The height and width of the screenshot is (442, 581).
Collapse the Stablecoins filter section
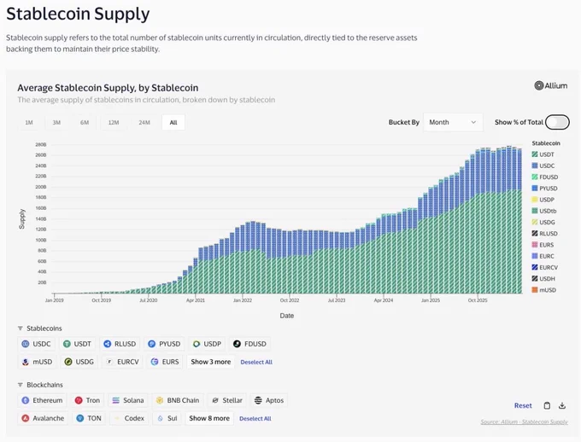tap(39, 329)
